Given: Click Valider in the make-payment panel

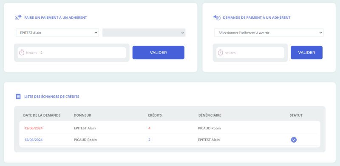Looking at the screenshot, I should [158, 53].
